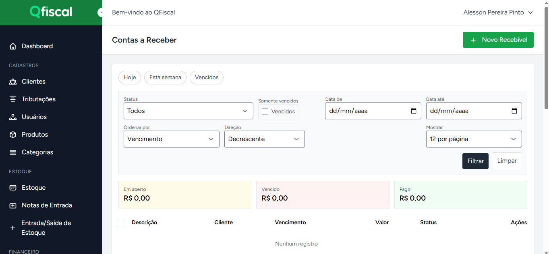This screenshot has height=254, width=549.
Task: Expand the Ordenar por Vencimento dropdown
Action: click(x=171, y=139)
